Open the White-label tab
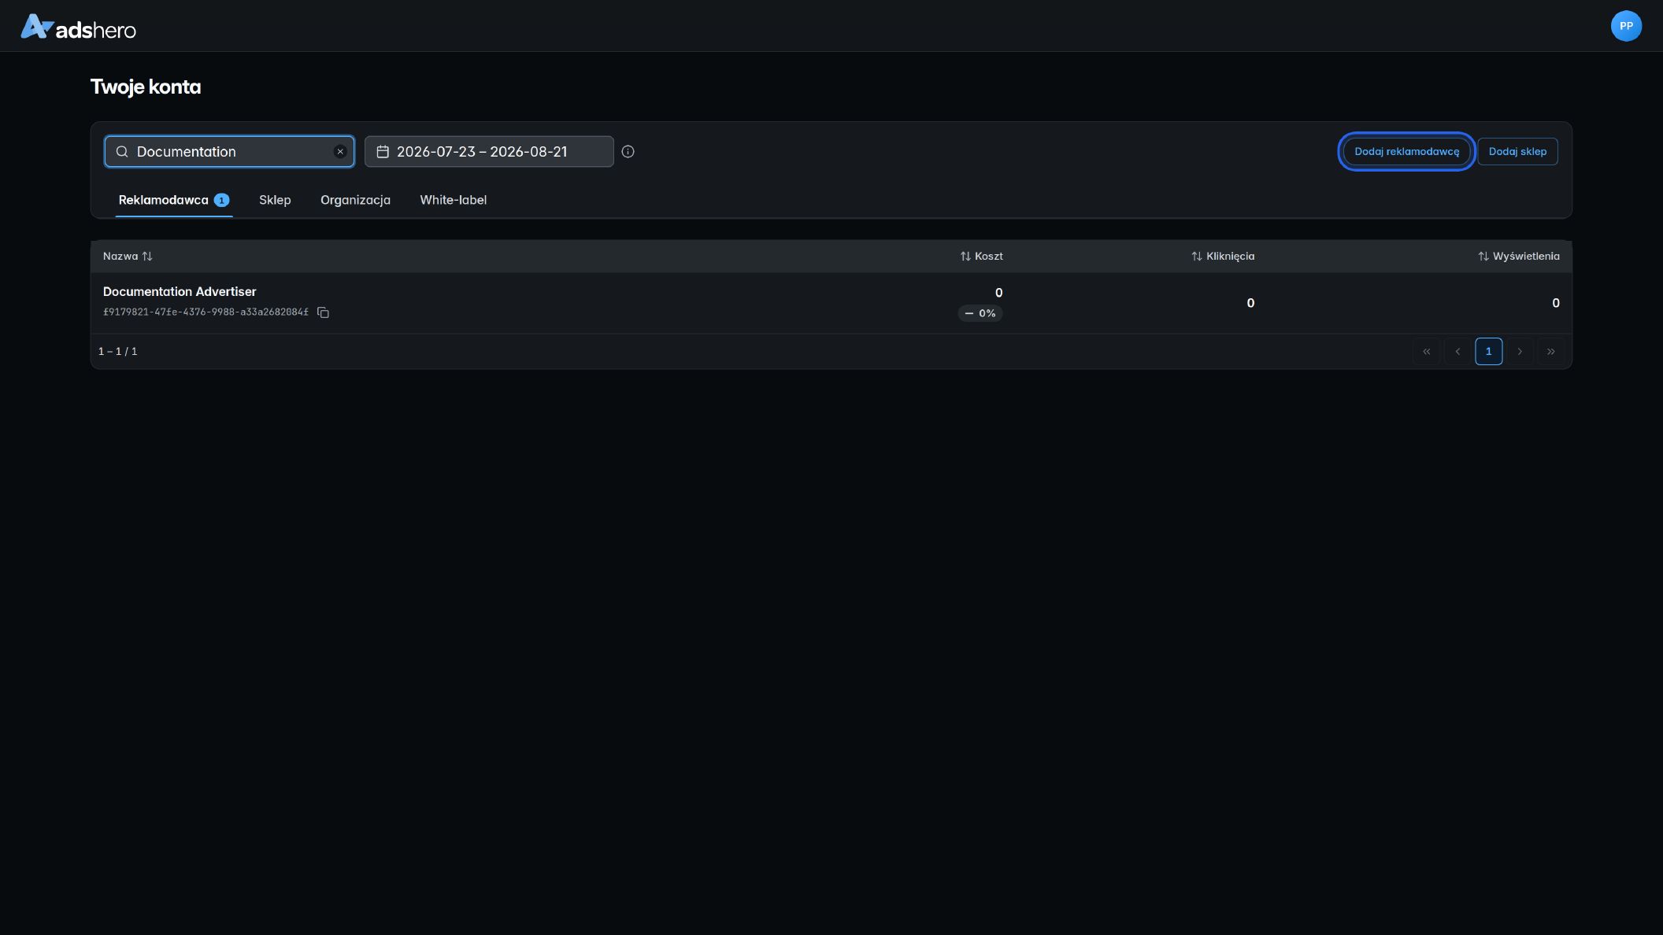Screen dimensions: 1663x935 [x=453, y=200]
